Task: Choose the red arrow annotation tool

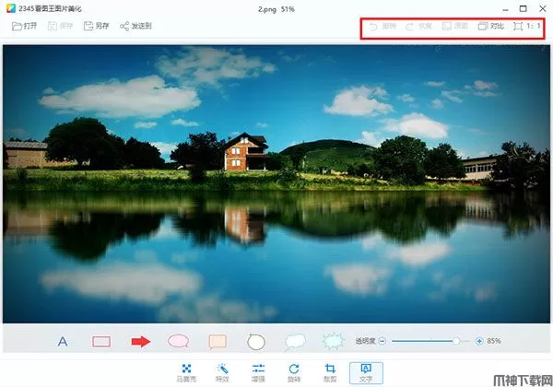Action: coord(140,342)
